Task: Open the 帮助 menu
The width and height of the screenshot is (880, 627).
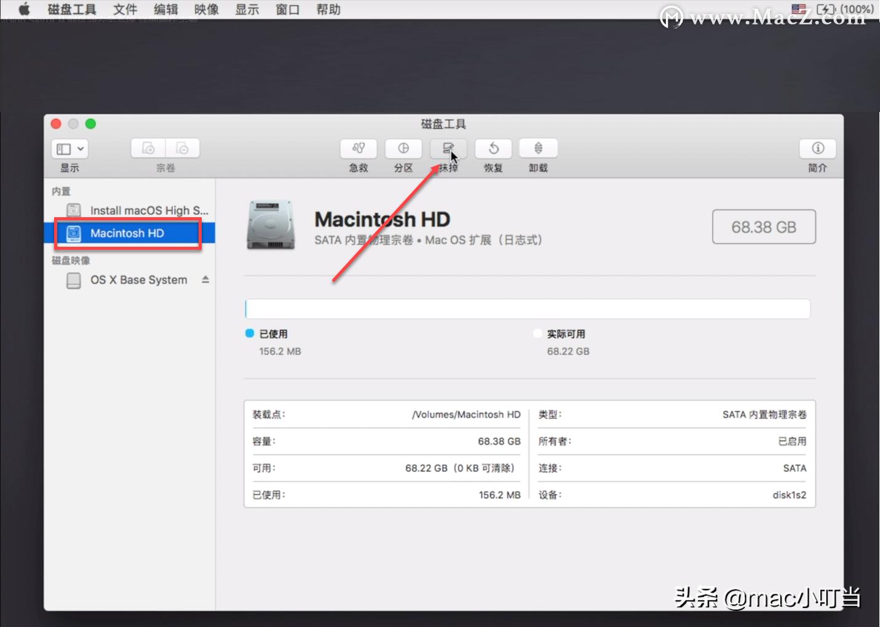Action: click(x=328, y=9)
